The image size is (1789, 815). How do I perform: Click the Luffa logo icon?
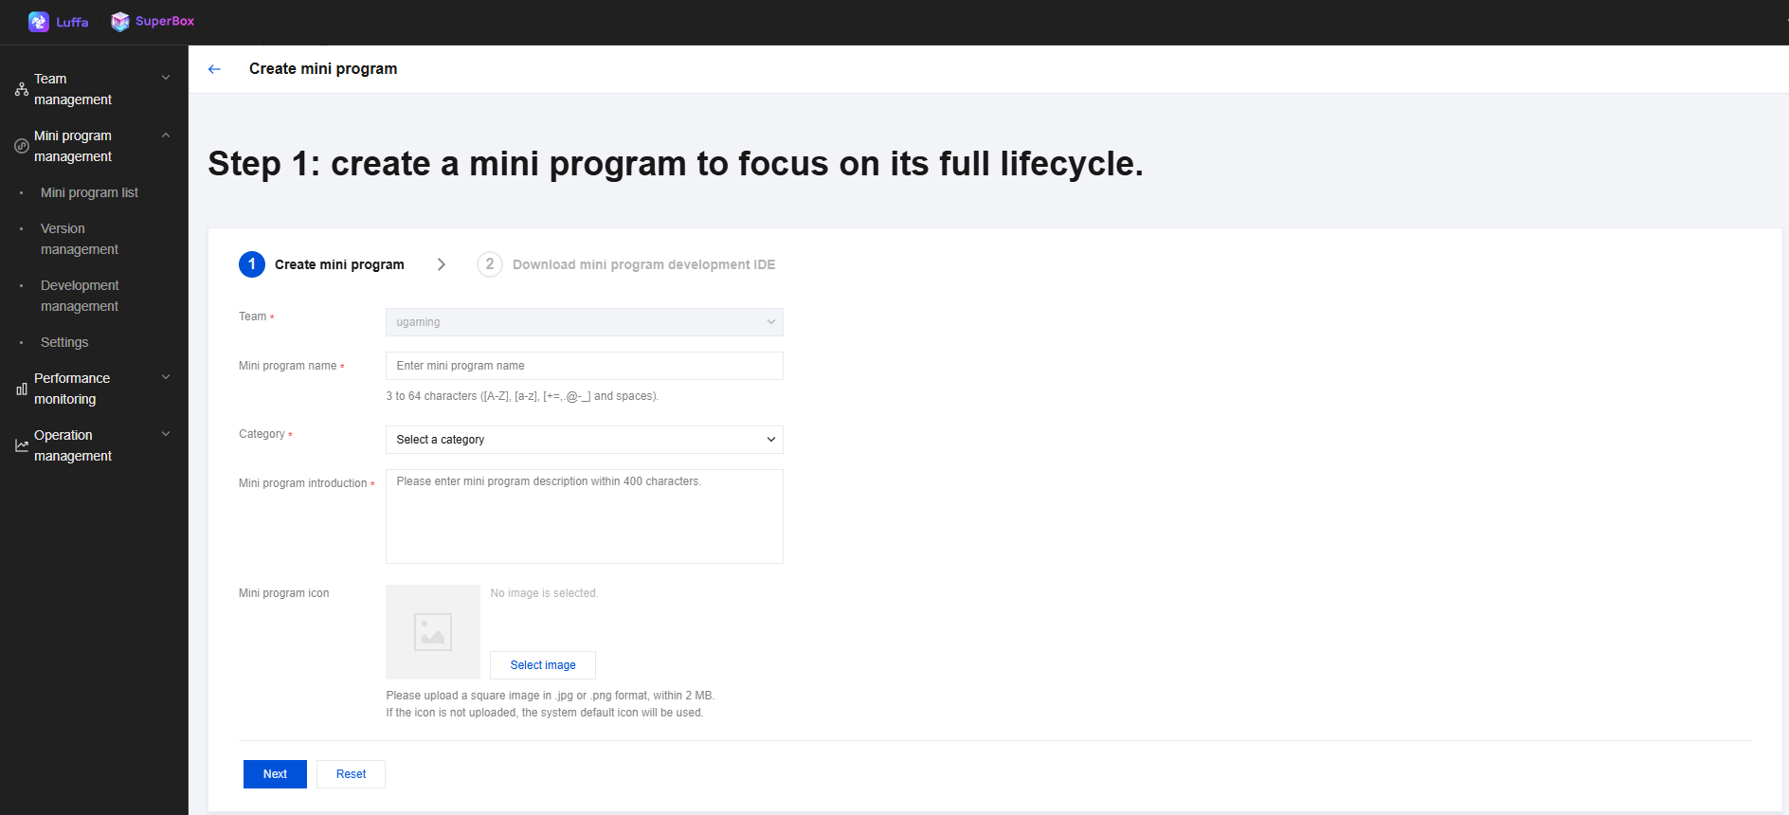pyautogui.click(x=38, y=21)
